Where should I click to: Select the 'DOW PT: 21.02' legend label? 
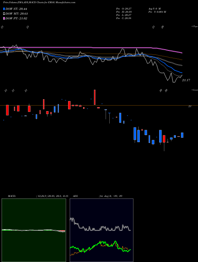click(x=16, y=18)
